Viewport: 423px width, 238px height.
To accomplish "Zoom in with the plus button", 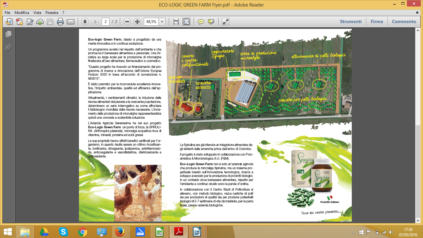I will (x=137, y=22).
